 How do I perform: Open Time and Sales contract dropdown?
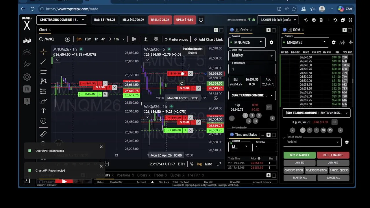pos(240,147)
